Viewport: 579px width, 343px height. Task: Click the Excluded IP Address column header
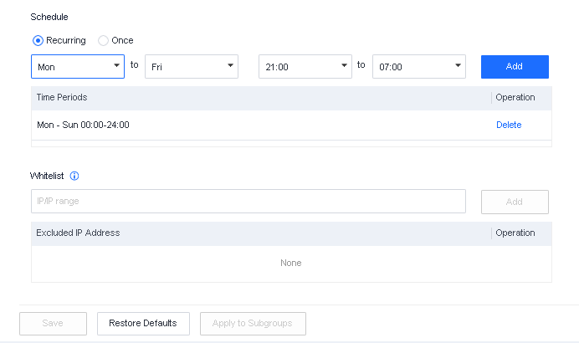[x=78, y=233]
